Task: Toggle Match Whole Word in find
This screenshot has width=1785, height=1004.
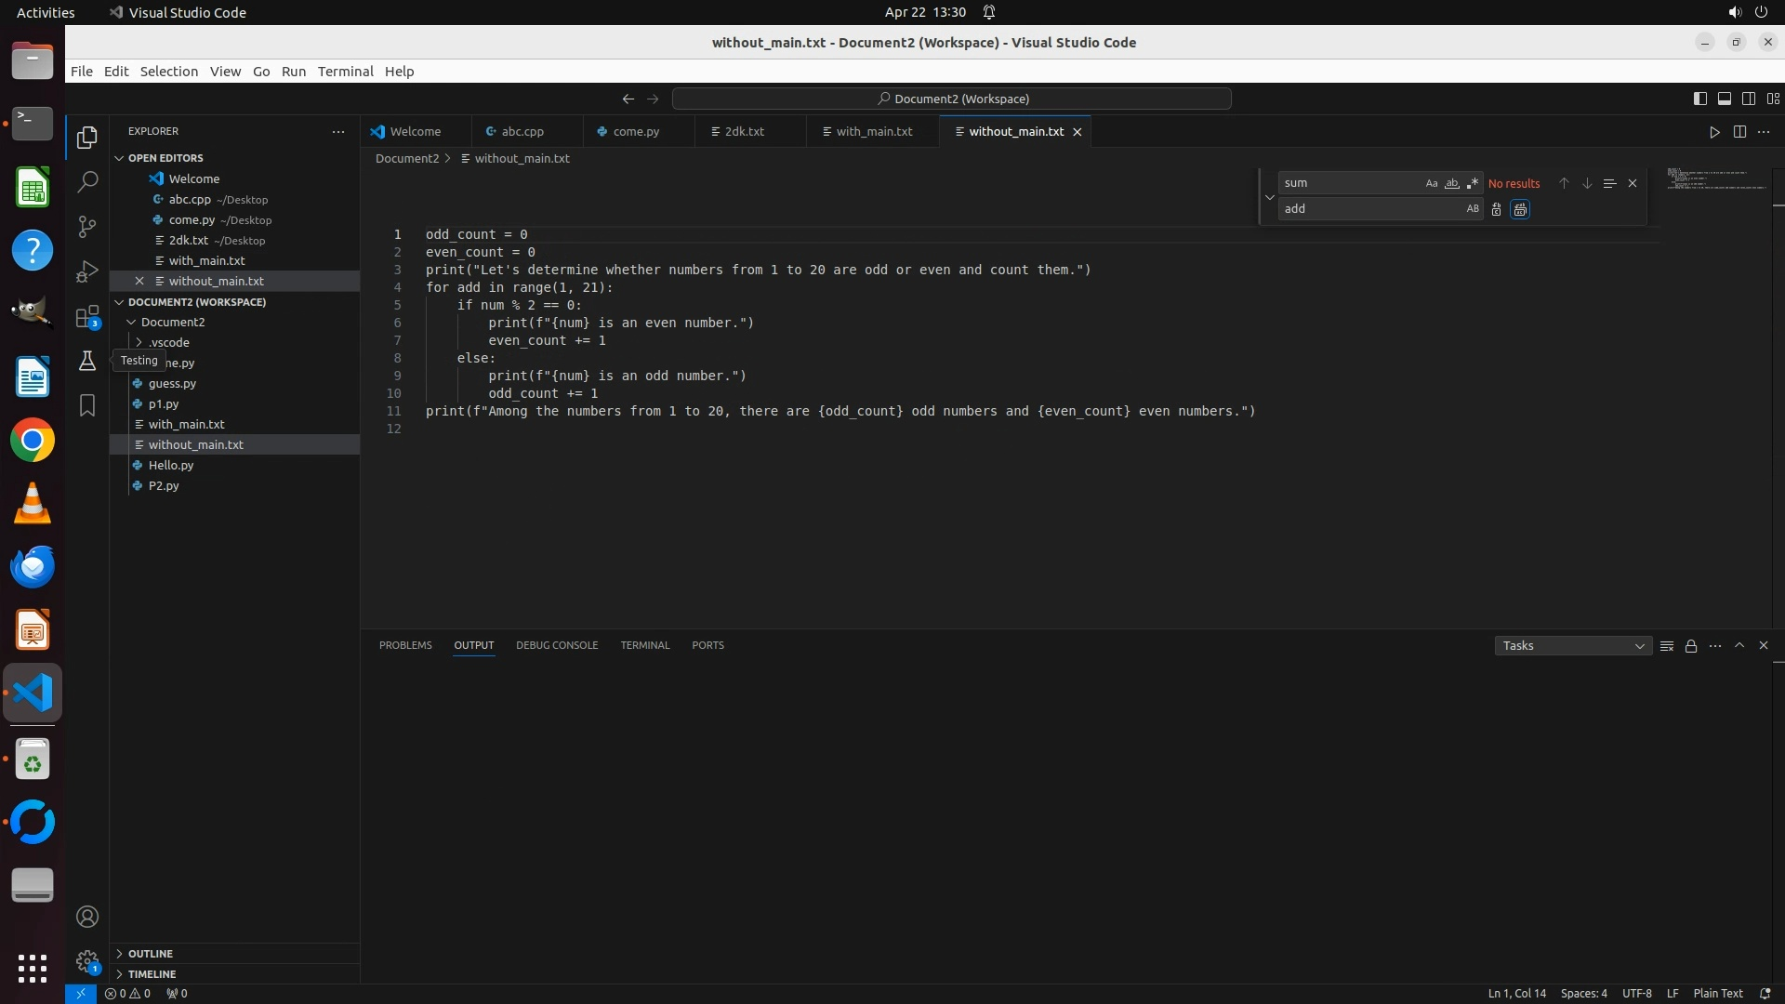Action: point(1452,183)
